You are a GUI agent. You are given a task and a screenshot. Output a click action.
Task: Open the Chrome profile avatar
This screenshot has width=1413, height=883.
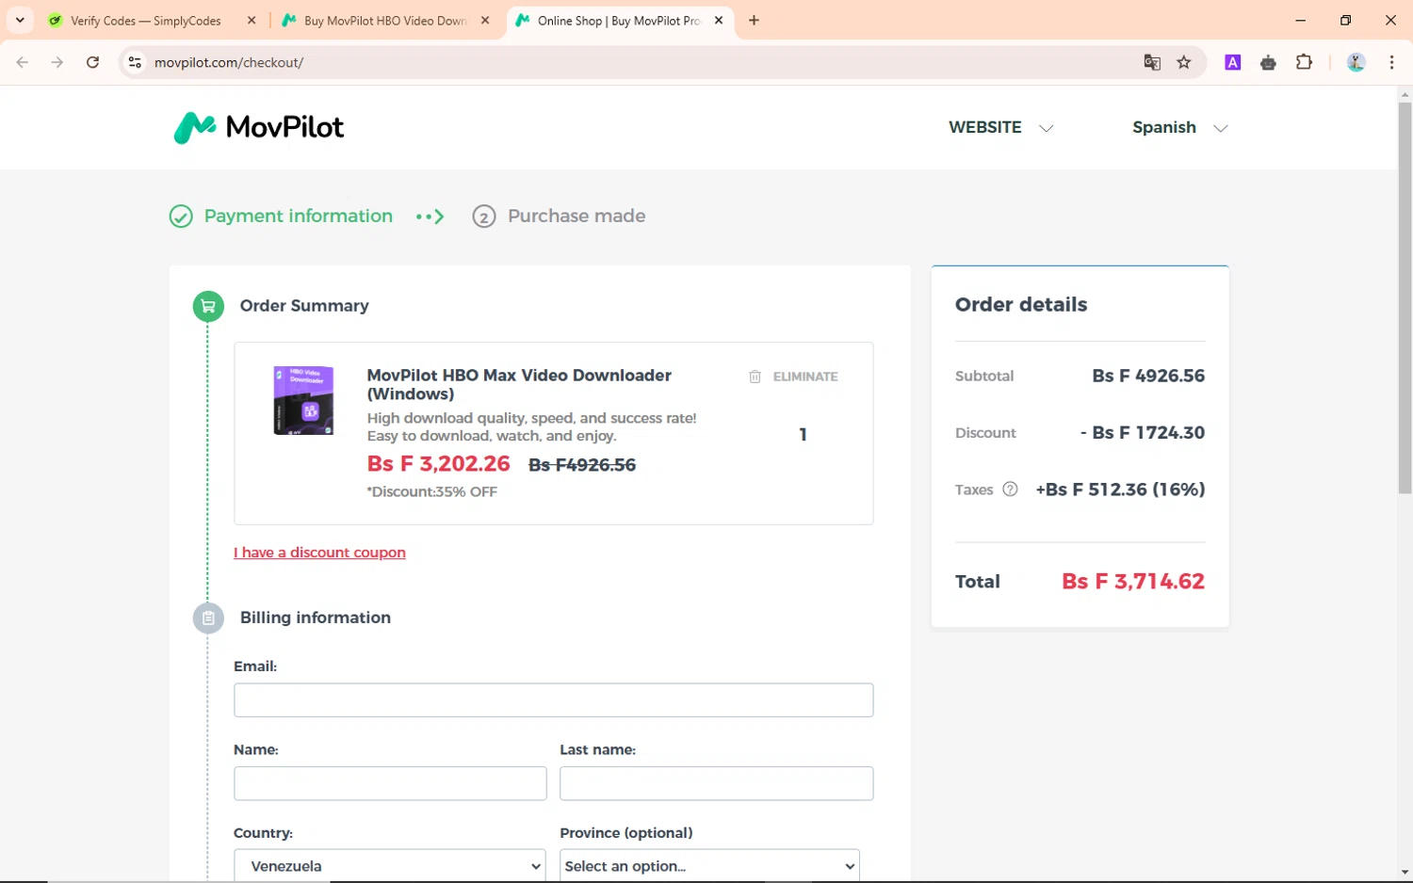pyautogui.click(x=1356, y=62)
